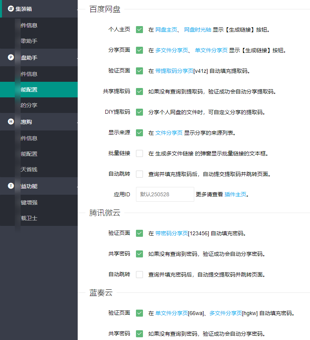Toggle the 分享页面 checkbox
This screenshot has height=340, width=310.
click(x=139, y=50)
